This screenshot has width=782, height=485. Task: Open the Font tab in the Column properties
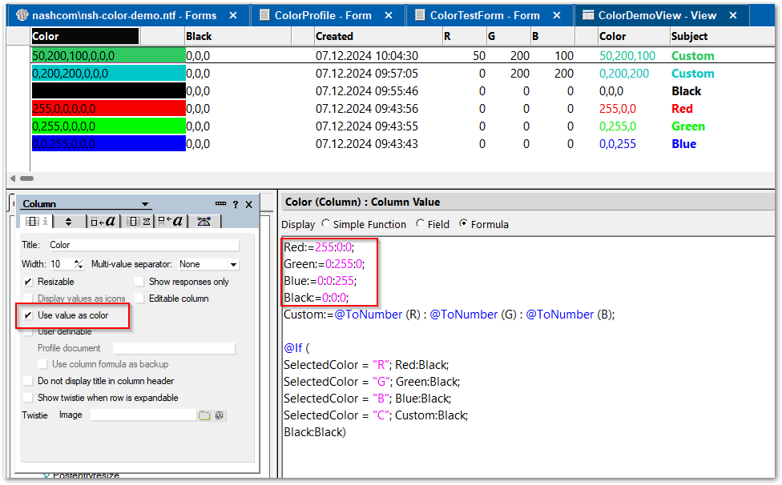[104, 221]
